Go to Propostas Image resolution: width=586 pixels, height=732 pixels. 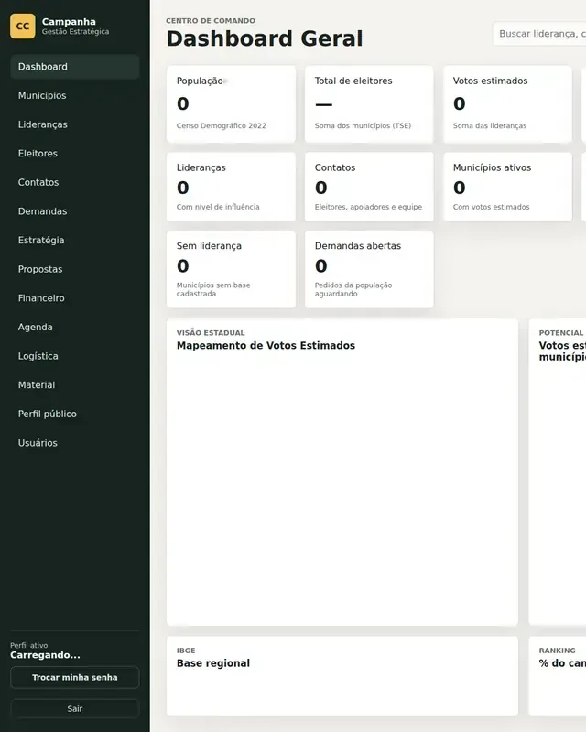75,269
